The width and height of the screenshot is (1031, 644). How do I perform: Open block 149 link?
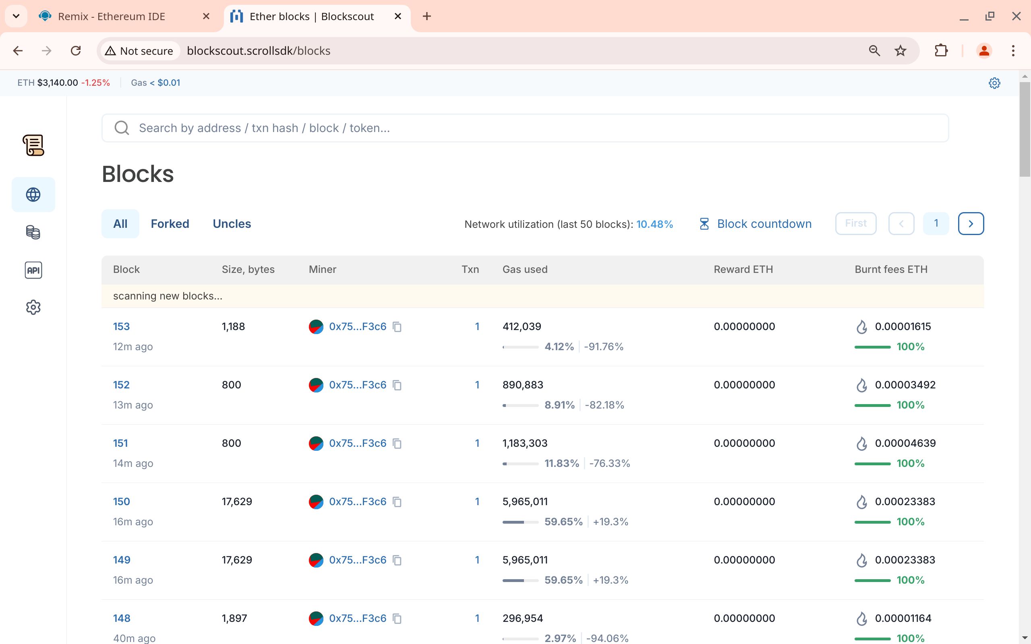click(x=122, y=560)
